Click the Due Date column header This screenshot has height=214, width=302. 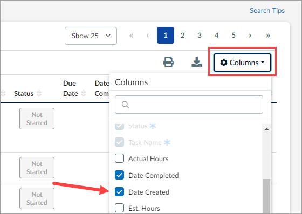[71, 88]
